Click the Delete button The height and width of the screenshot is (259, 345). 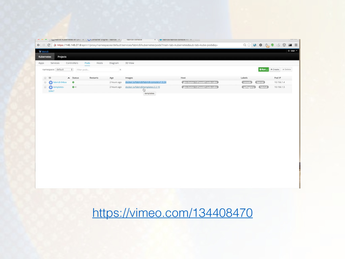tap(287, 69)
